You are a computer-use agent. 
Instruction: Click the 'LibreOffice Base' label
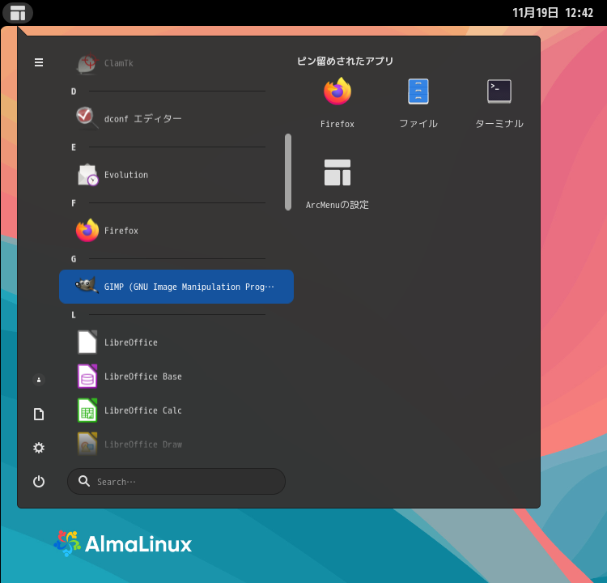142,377
